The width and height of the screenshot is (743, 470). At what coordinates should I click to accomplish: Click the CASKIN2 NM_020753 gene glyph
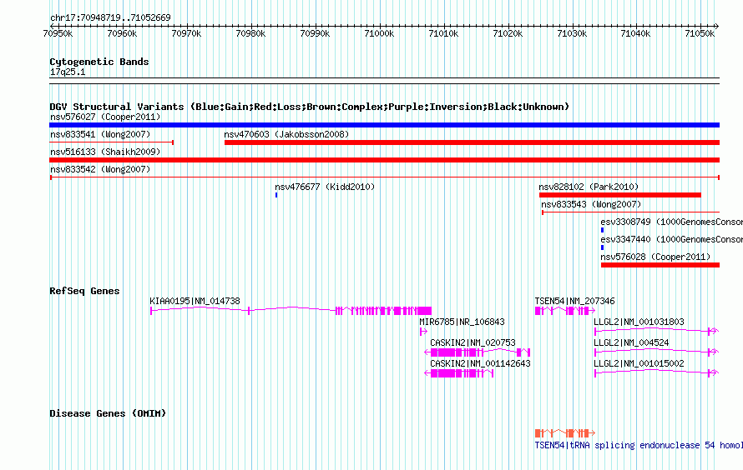(x=478, y=352)
